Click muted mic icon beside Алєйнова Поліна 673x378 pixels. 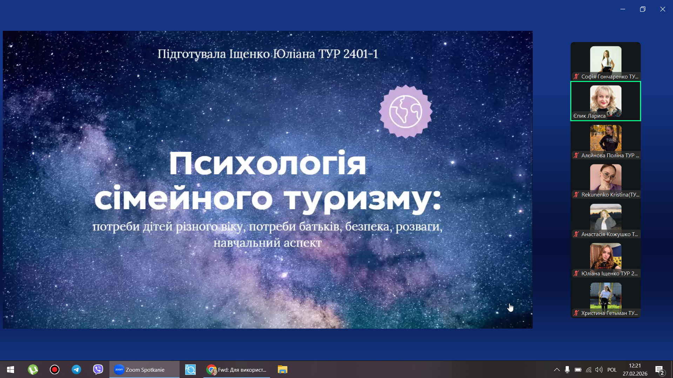coord(576,155)
